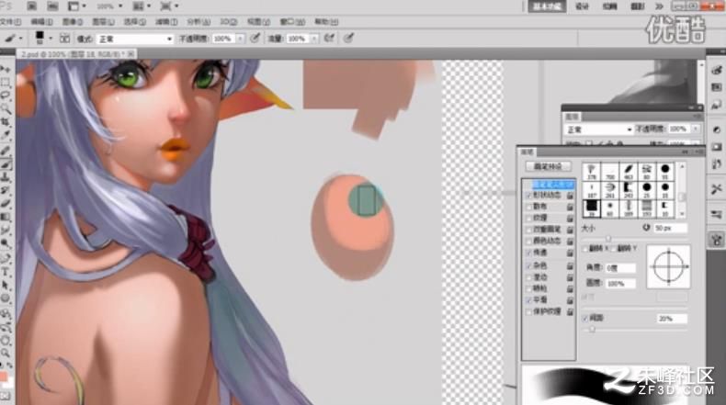Image resolution: width=726 pixels, height=405 pixels.
Task: Select the Gradient tool
Action: coord(6,218)
